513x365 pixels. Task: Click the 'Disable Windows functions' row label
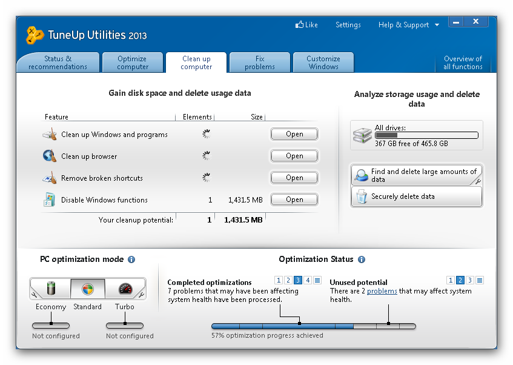[x=104, y=200]
